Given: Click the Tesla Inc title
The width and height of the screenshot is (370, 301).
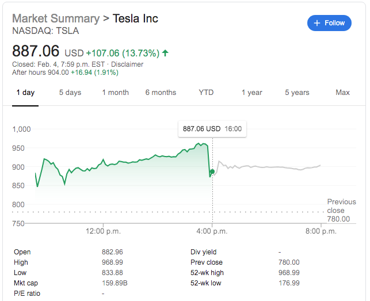Looking at the screenshot, I should click(135, 18).
